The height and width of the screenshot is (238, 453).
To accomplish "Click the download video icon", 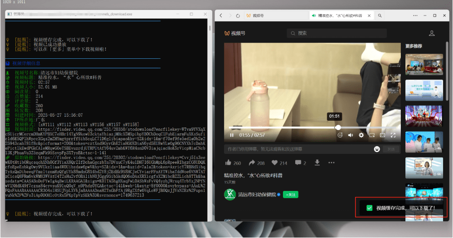I will click(x=317, y=162).
